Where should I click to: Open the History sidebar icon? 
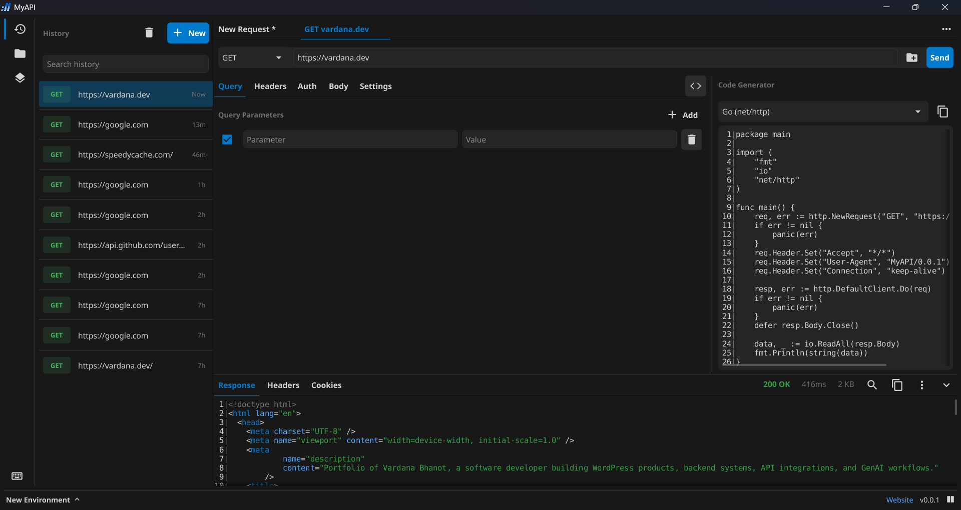[20, 29]
